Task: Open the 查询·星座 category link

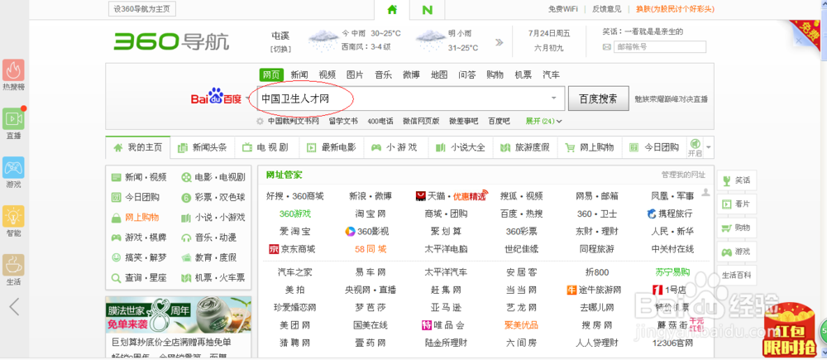Action: pyautogui.click(x=139, y=277)
